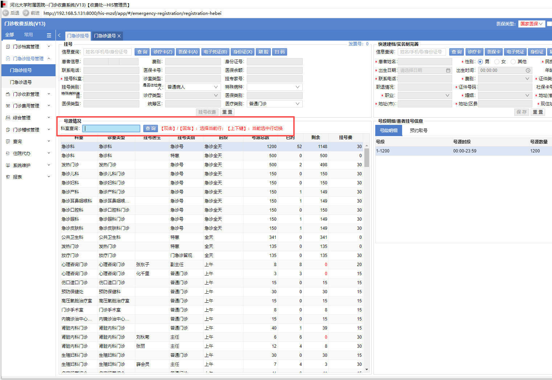552x380 pixels.
Task: Click the 号源 table scrollbar down arrow
Action: click(367, 369)
